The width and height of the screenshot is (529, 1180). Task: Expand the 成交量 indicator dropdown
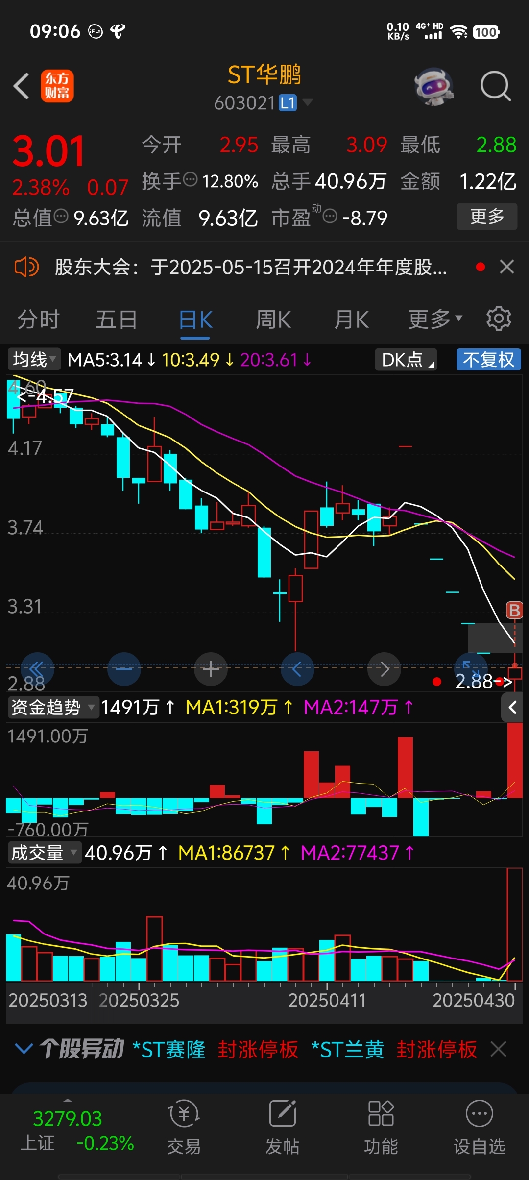(x=44, y=853)
